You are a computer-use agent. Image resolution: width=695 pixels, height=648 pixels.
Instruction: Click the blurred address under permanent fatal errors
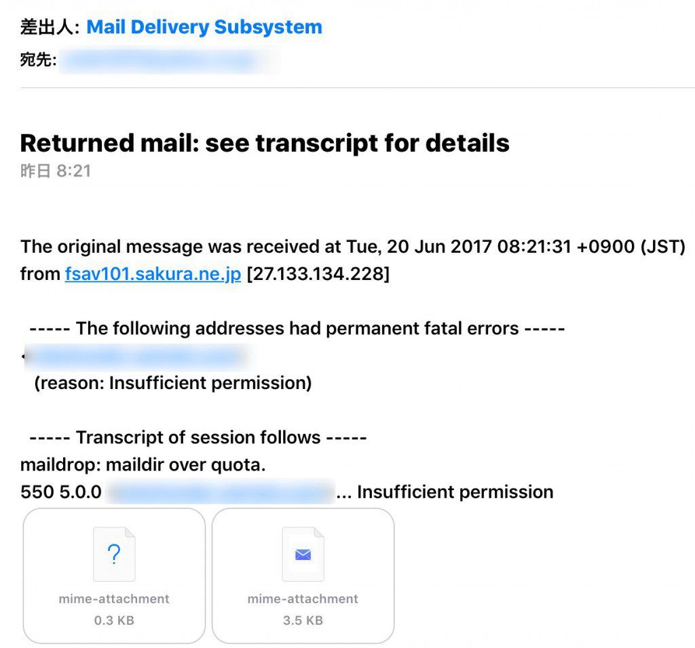click(135, 356)
